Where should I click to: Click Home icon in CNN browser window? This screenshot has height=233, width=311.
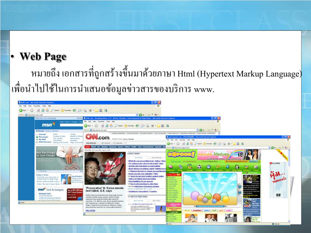pos(111,126)
